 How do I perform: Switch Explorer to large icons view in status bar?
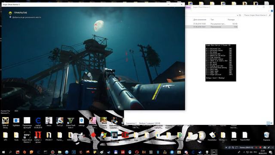271,123
